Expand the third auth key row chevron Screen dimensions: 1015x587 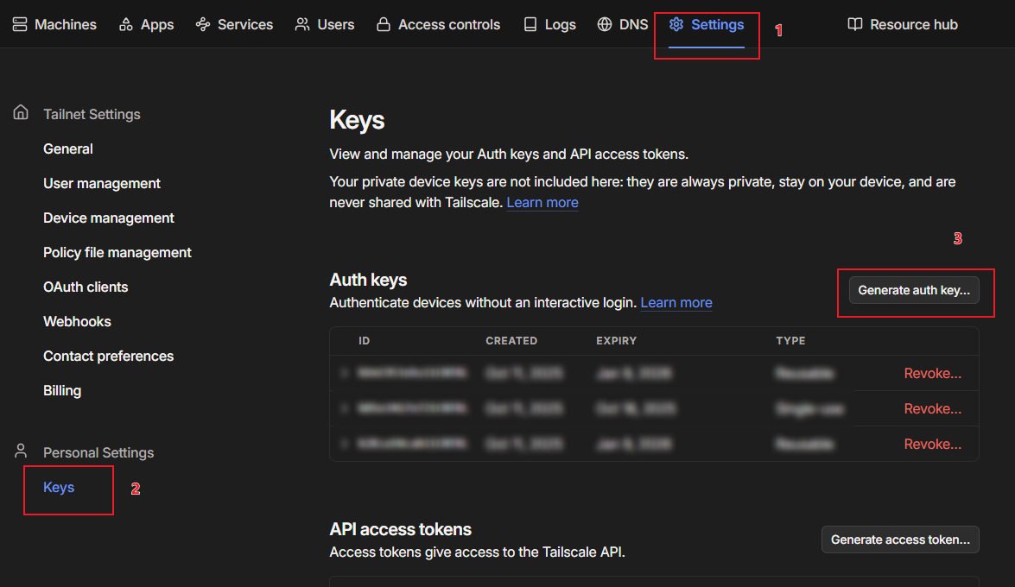[x=344, y=444]
